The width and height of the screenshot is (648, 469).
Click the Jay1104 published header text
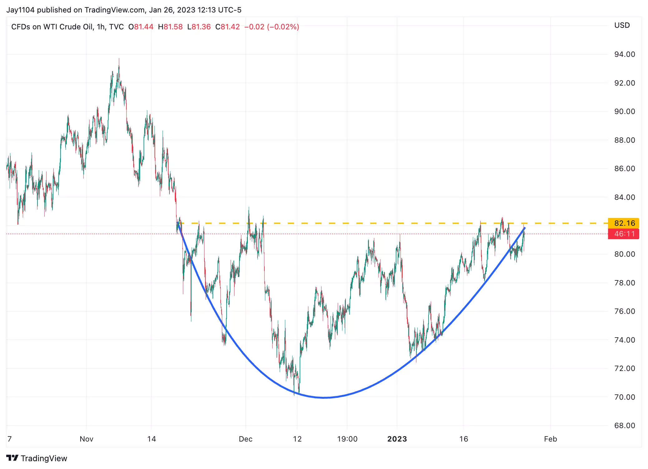124,10
